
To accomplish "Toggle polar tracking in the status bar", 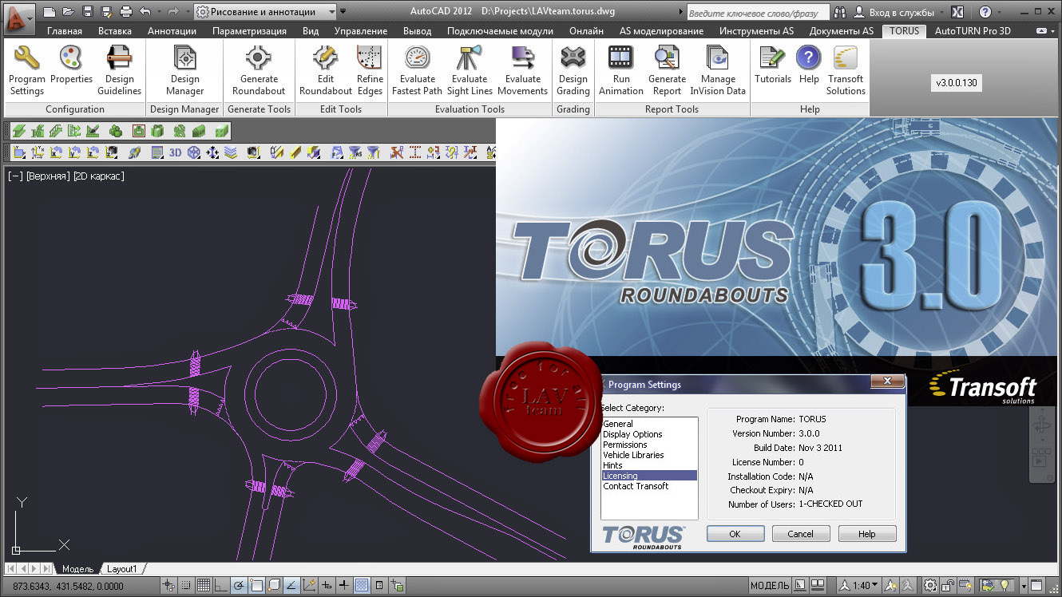I will pos(239,586).
